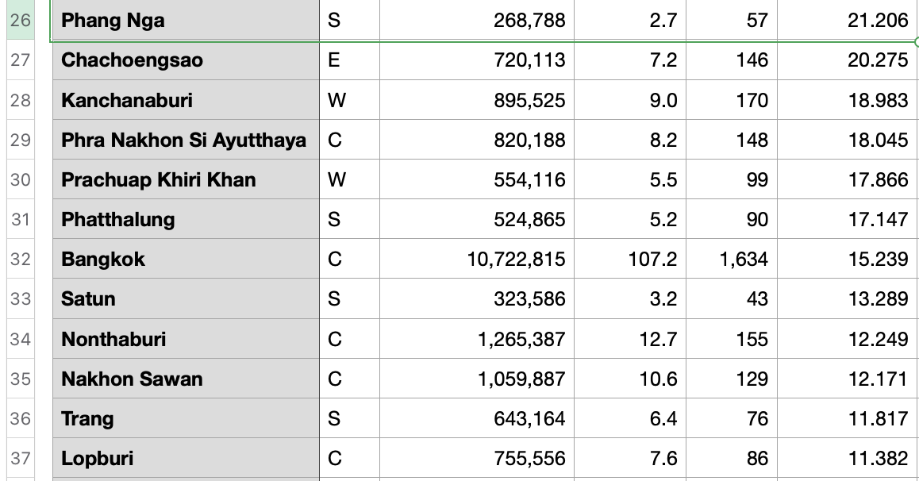Image resolution: width=919 pixels, height=481 pixels.
Task: Select the Trang province cell
Action: click(x=186, y=419)
